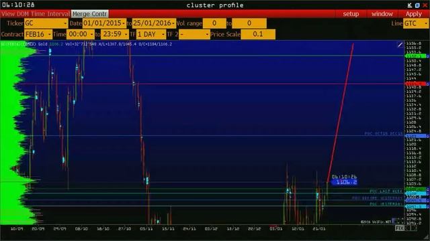Expand the Ticker GC dropdown
The image size is (430, 241).
(46, 23)
